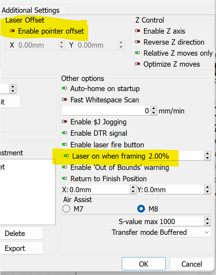The height and width of the screenshot is (275, 216).
Task: Open the Additional Settings tab
Action: 31,10
